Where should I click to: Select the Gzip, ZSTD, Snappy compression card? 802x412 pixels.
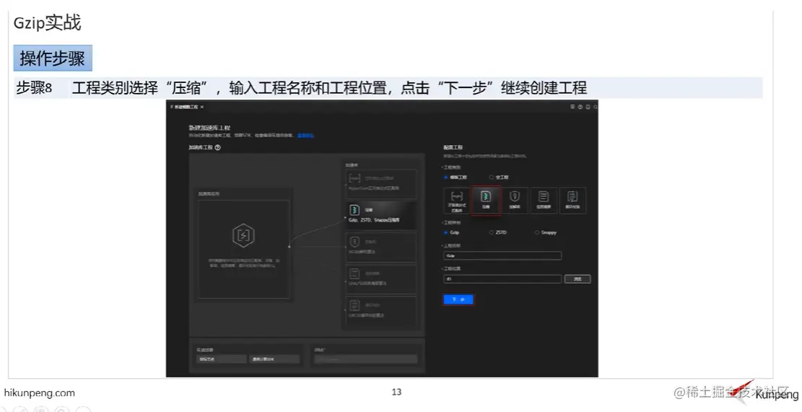click(x=381, y=215)
